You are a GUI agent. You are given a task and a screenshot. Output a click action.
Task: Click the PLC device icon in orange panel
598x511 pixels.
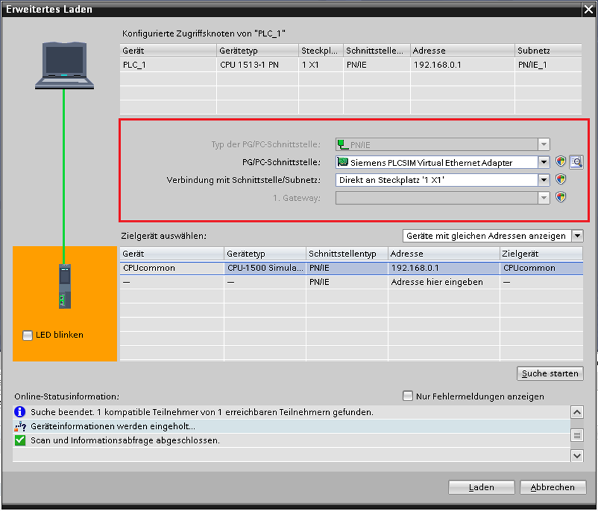coord(64,286)
